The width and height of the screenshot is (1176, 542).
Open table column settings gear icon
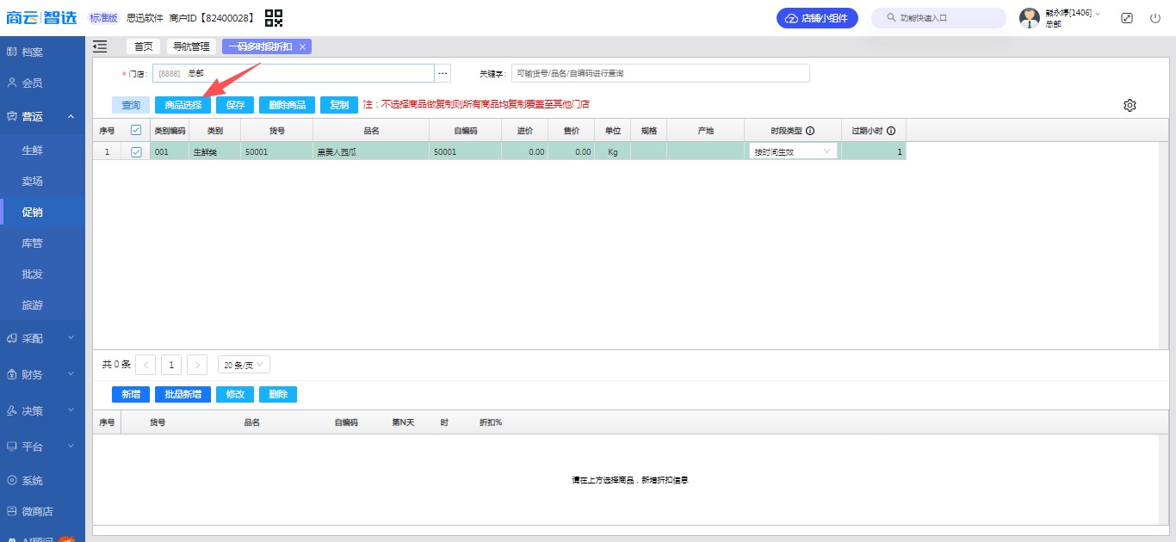(x=1130, y=105)
